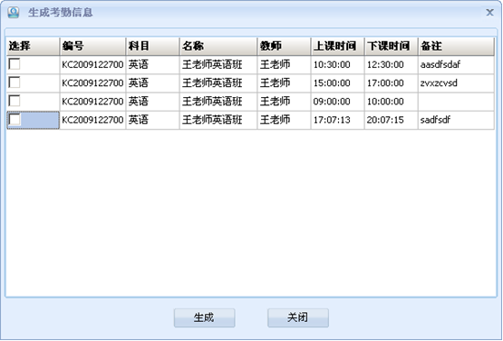Click the 10:30:00 start time cell
Image resolution: width=503 pixels, height=341 pixels.
point(338,65)
